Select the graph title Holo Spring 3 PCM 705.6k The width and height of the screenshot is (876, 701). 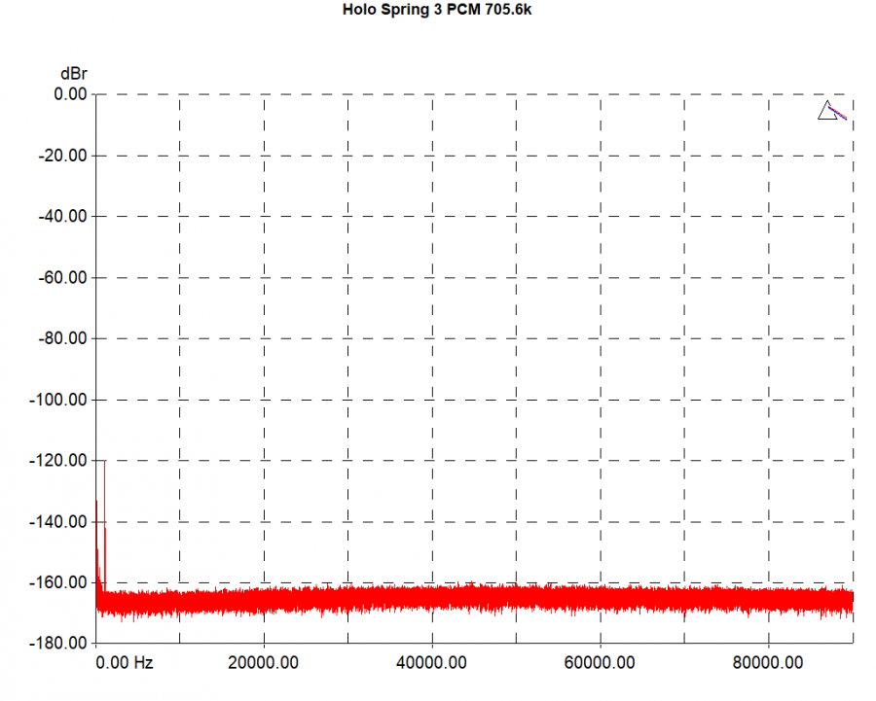(437, 10)
